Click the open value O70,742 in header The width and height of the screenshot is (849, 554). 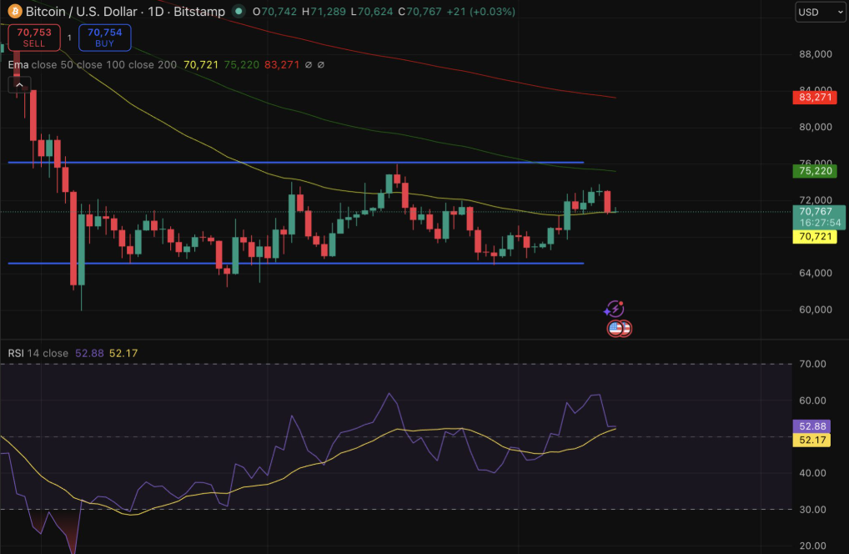pos(274,12)
